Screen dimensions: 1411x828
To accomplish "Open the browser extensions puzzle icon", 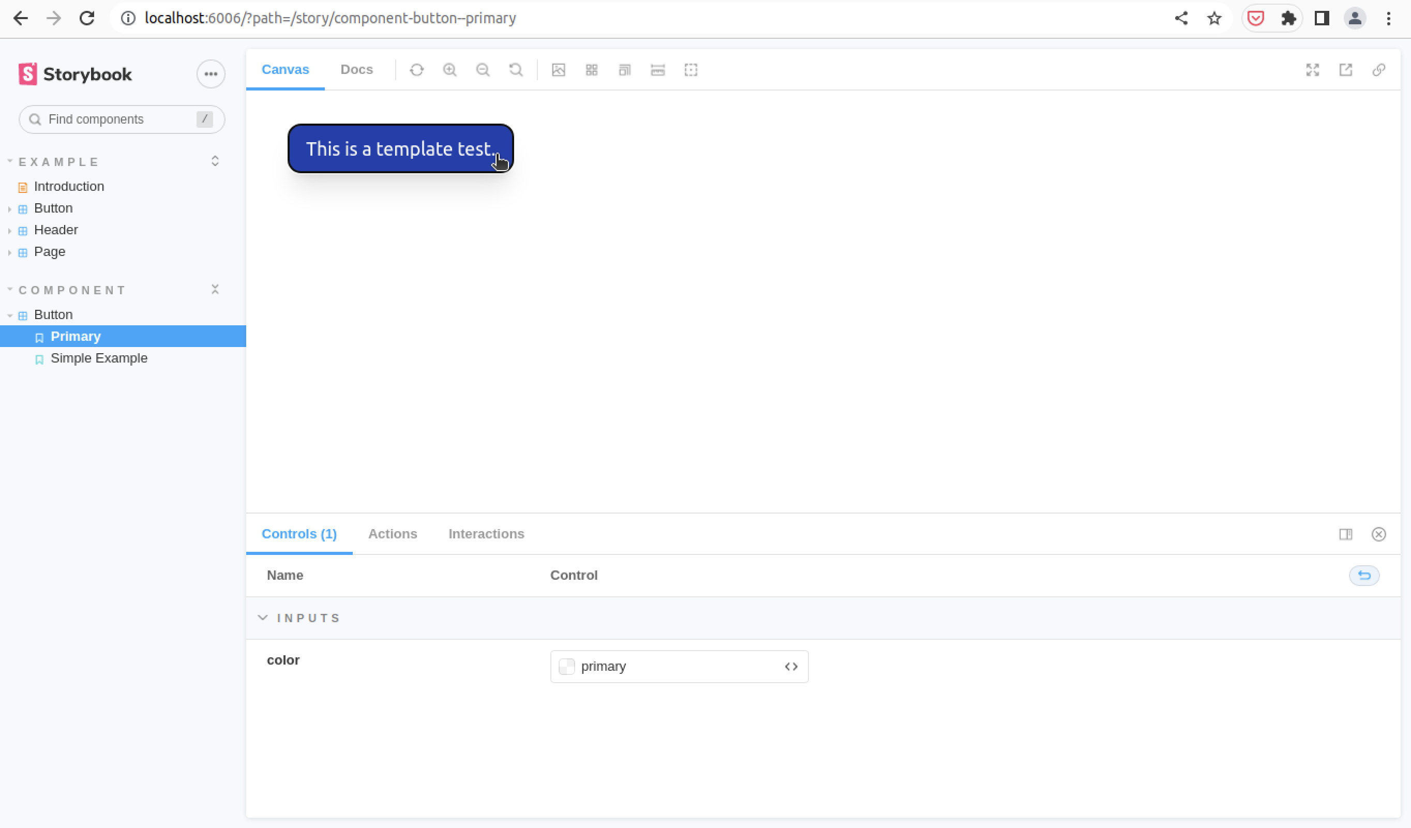I will pos(1288,19).
